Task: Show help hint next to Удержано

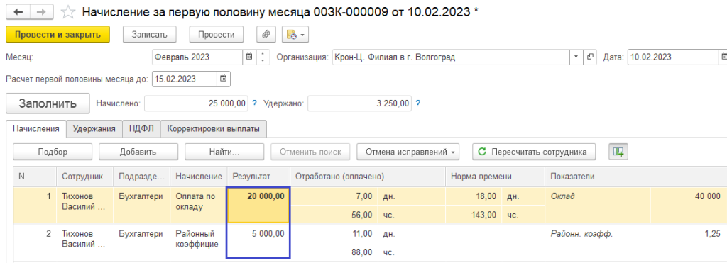Action: [417, 103]
